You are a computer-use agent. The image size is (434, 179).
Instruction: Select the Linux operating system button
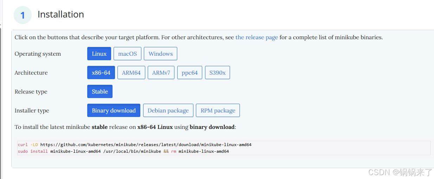click(99, 54)
